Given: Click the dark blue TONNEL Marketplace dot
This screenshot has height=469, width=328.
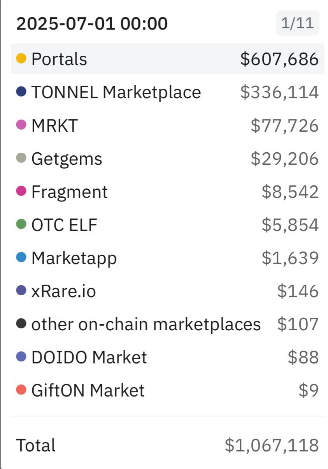Looking at the screenshot, I should tap(21, 92).
